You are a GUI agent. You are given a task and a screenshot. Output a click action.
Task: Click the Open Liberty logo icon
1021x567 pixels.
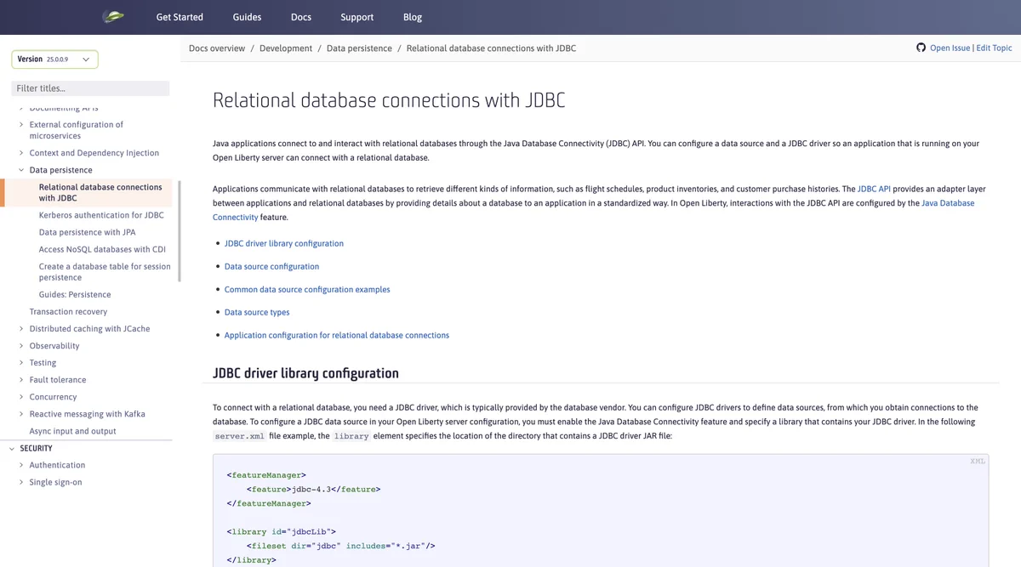click(x=112, y=16)
